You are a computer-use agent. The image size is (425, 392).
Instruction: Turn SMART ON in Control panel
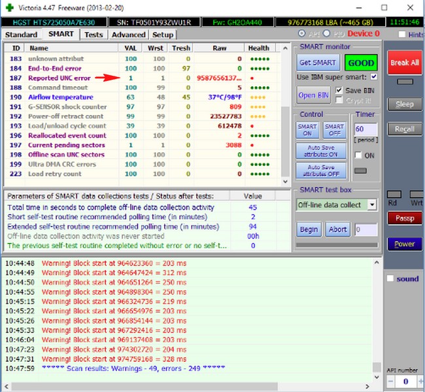(307, 130)
